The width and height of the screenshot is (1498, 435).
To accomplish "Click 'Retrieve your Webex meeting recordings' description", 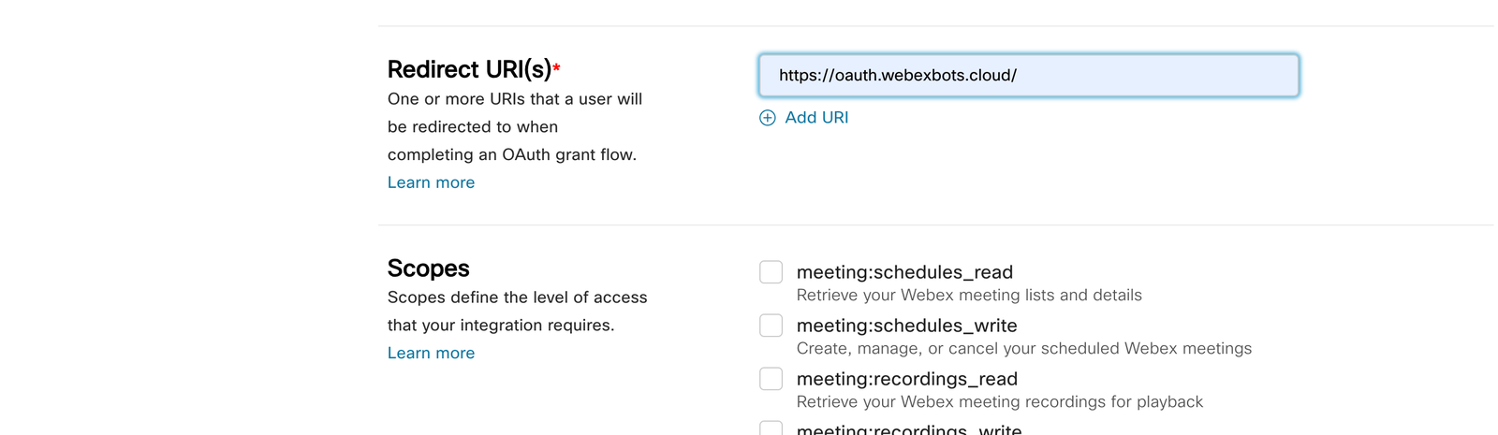I will click(999, 402).
